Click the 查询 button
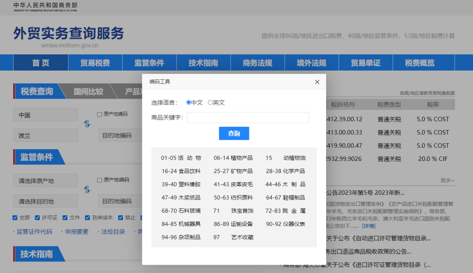The image size is (473, 273). click(234, 133)
